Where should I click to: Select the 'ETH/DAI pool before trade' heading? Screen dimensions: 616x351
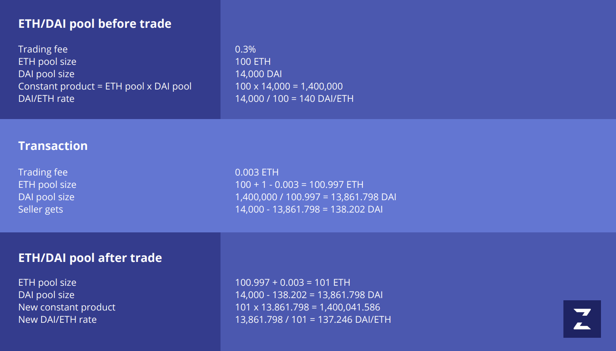tap(95, 24)
